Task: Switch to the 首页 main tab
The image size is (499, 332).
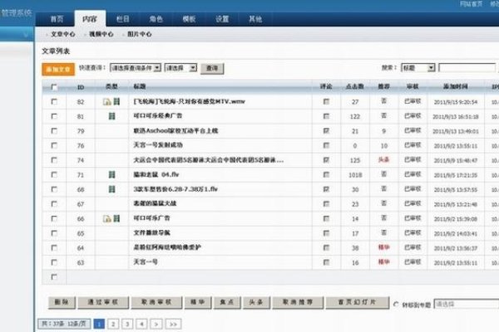Action: [57, 19]
